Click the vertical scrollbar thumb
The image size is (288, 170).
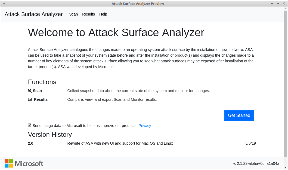[286, 82]
